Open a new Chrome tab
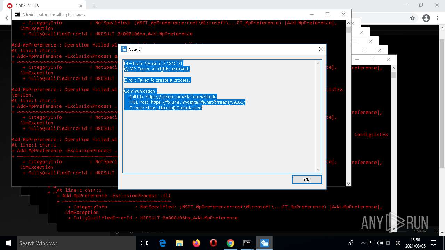This screenshot has height=250, width=445. [x=94, y=6]
